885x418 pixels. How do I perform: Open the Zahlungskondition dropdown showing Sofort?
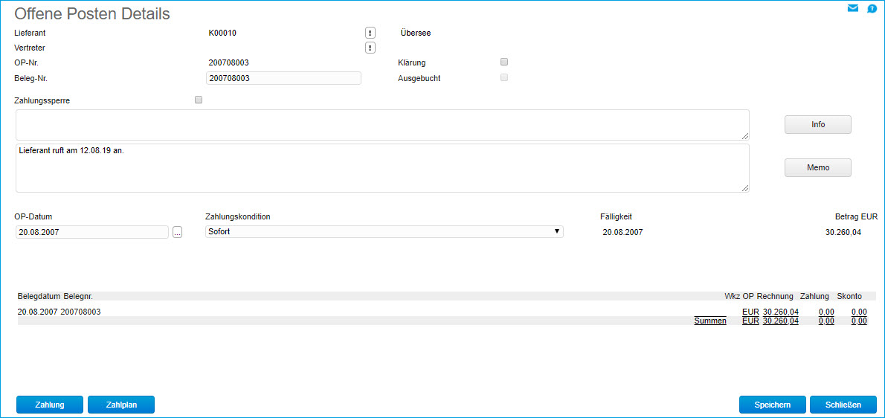[384, 232]
